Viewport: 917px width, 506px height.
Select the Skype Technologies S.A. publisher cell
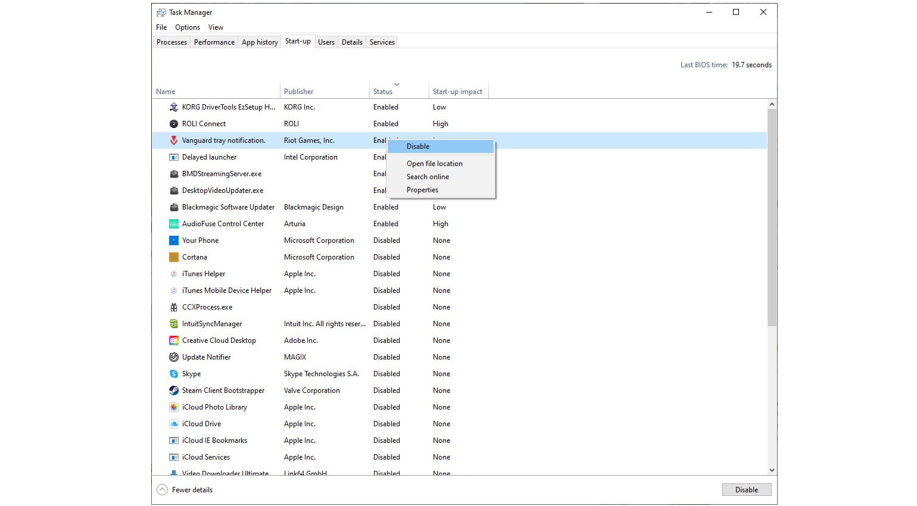pos(322,374)
